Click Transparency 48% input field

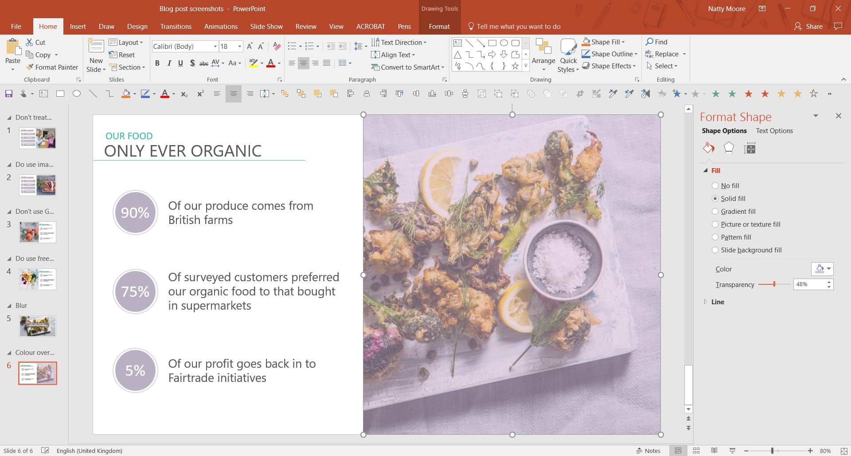[x=809, y=284]
